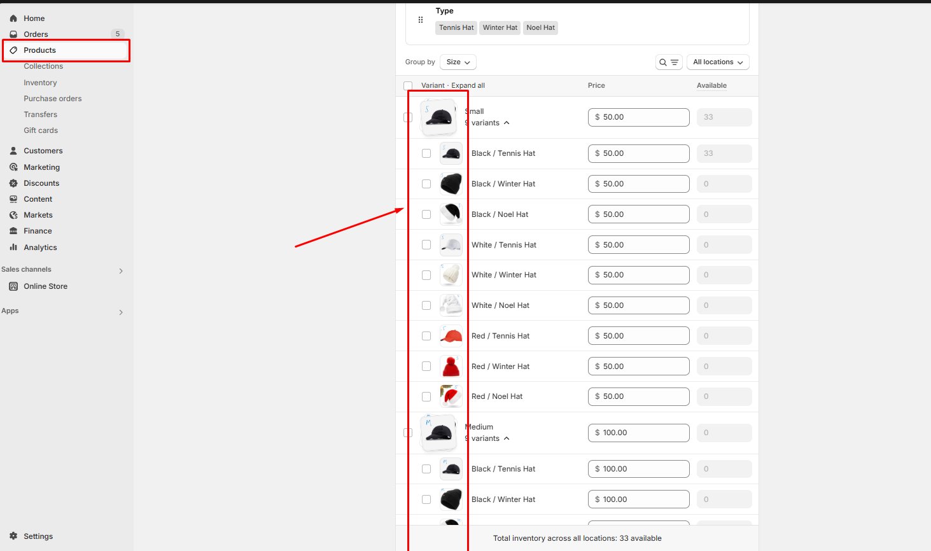Toggle the select-all variants checkbox
The image size is (931, 551).
[x=408, y=86]
